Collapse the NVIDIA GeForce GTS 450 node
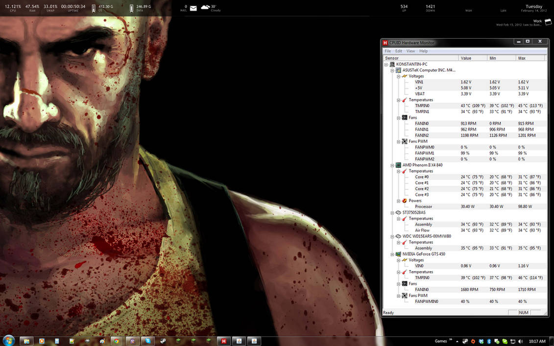The width and height of the screenshot is (554, 346). coord(392,254)
